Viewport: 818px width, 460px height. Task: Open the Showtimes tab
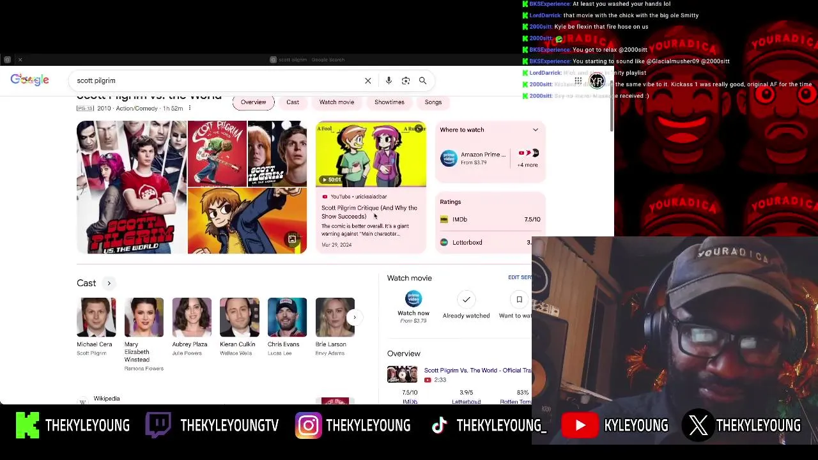pos(389,102)
